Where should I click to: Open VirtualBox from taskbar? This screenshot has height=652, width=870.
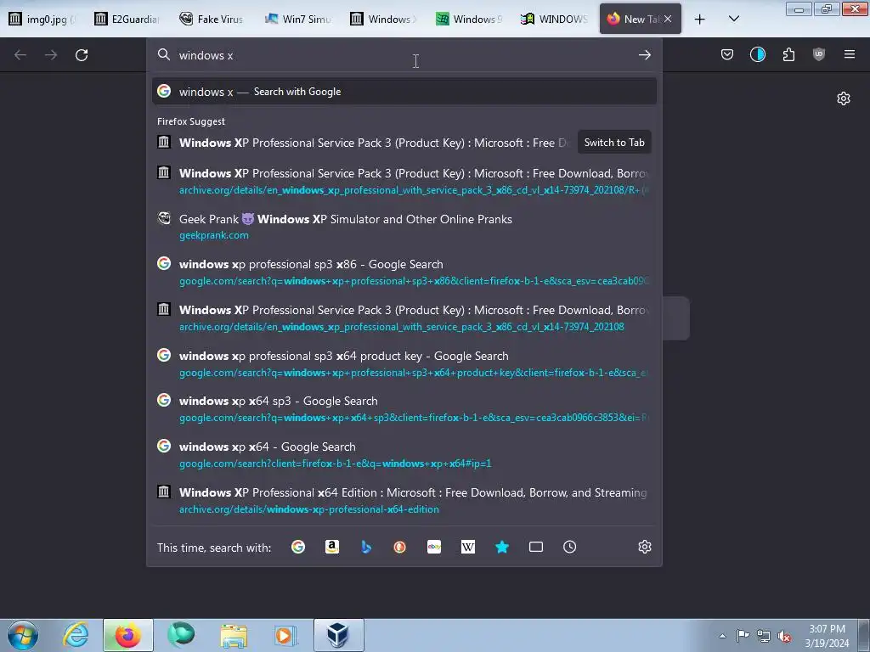click(x=338, y=635)
